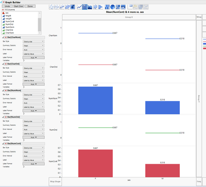Click the Done button

[30, 6]
